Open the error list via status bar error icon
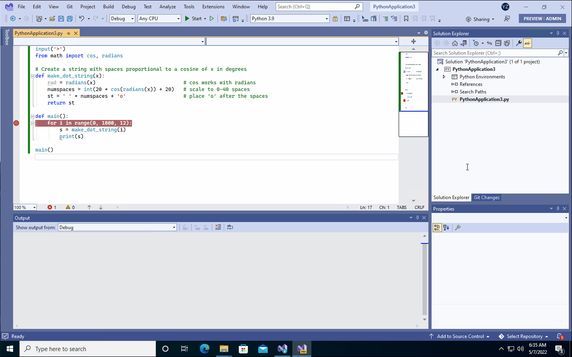 [50, 207]
